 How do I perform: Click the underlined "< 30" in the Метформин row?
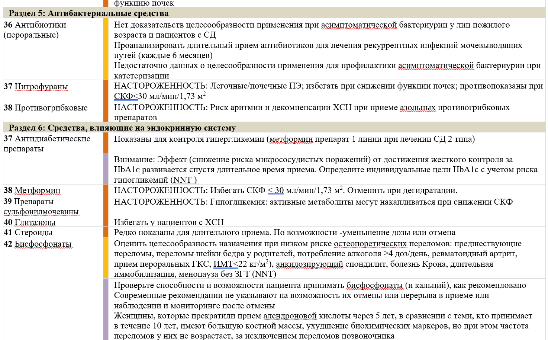click(275, 190)
